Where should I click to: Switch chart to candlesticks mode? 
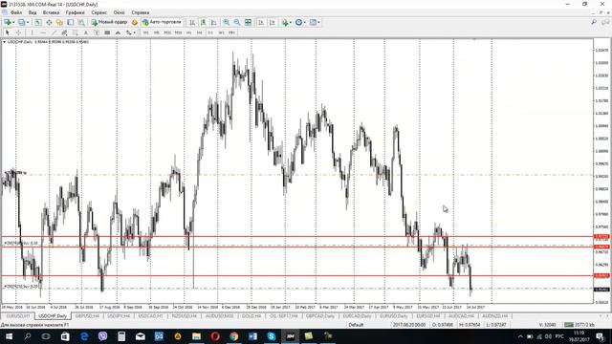click(x=203, y=22)
